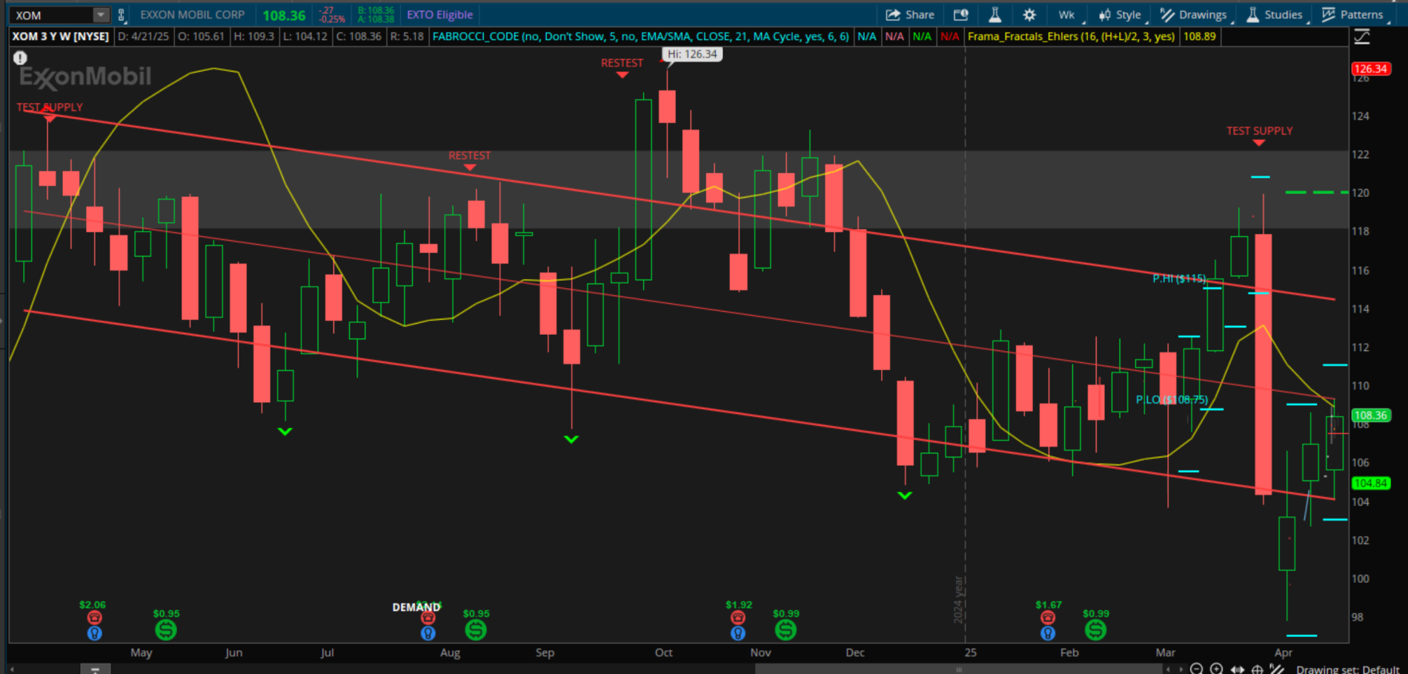Open chart settings gear icon
The width and height of the screenshot is (1408, 674).
1029,15
